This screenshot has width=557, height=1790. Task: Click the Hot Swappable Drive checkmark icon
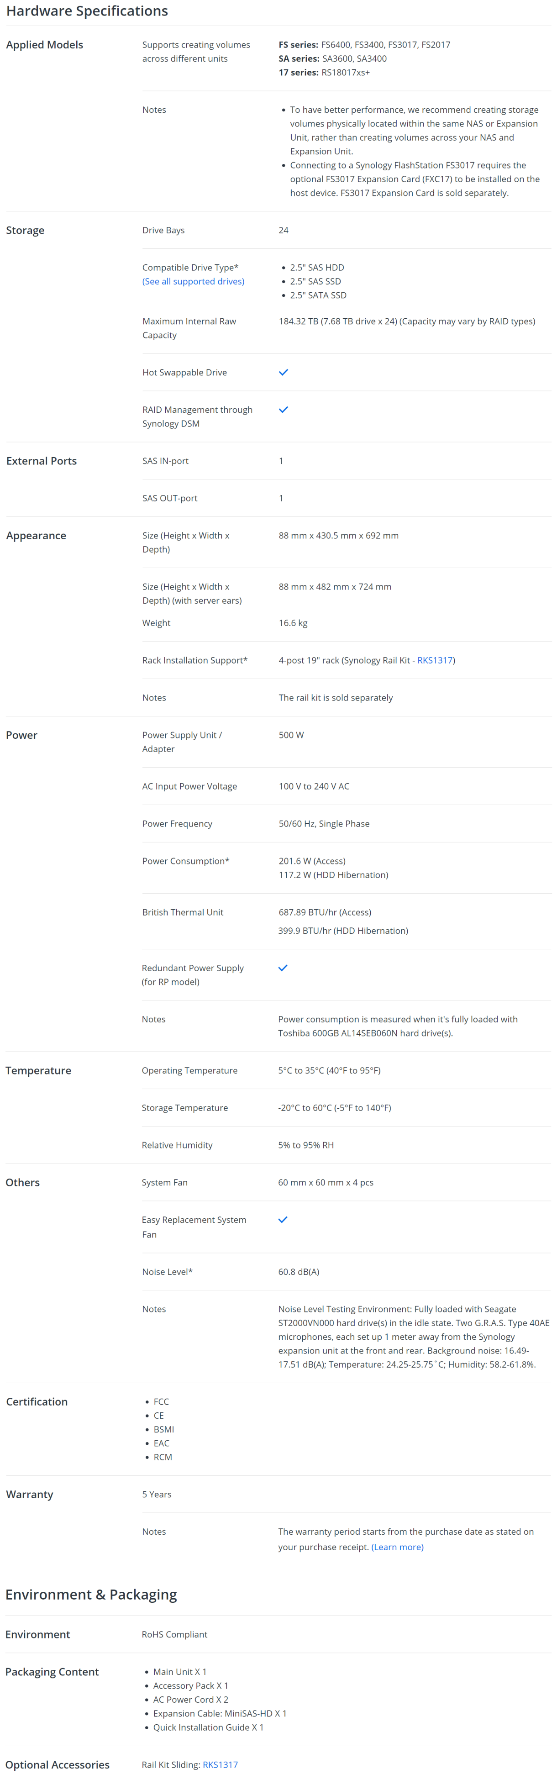[x=284, y=373]
